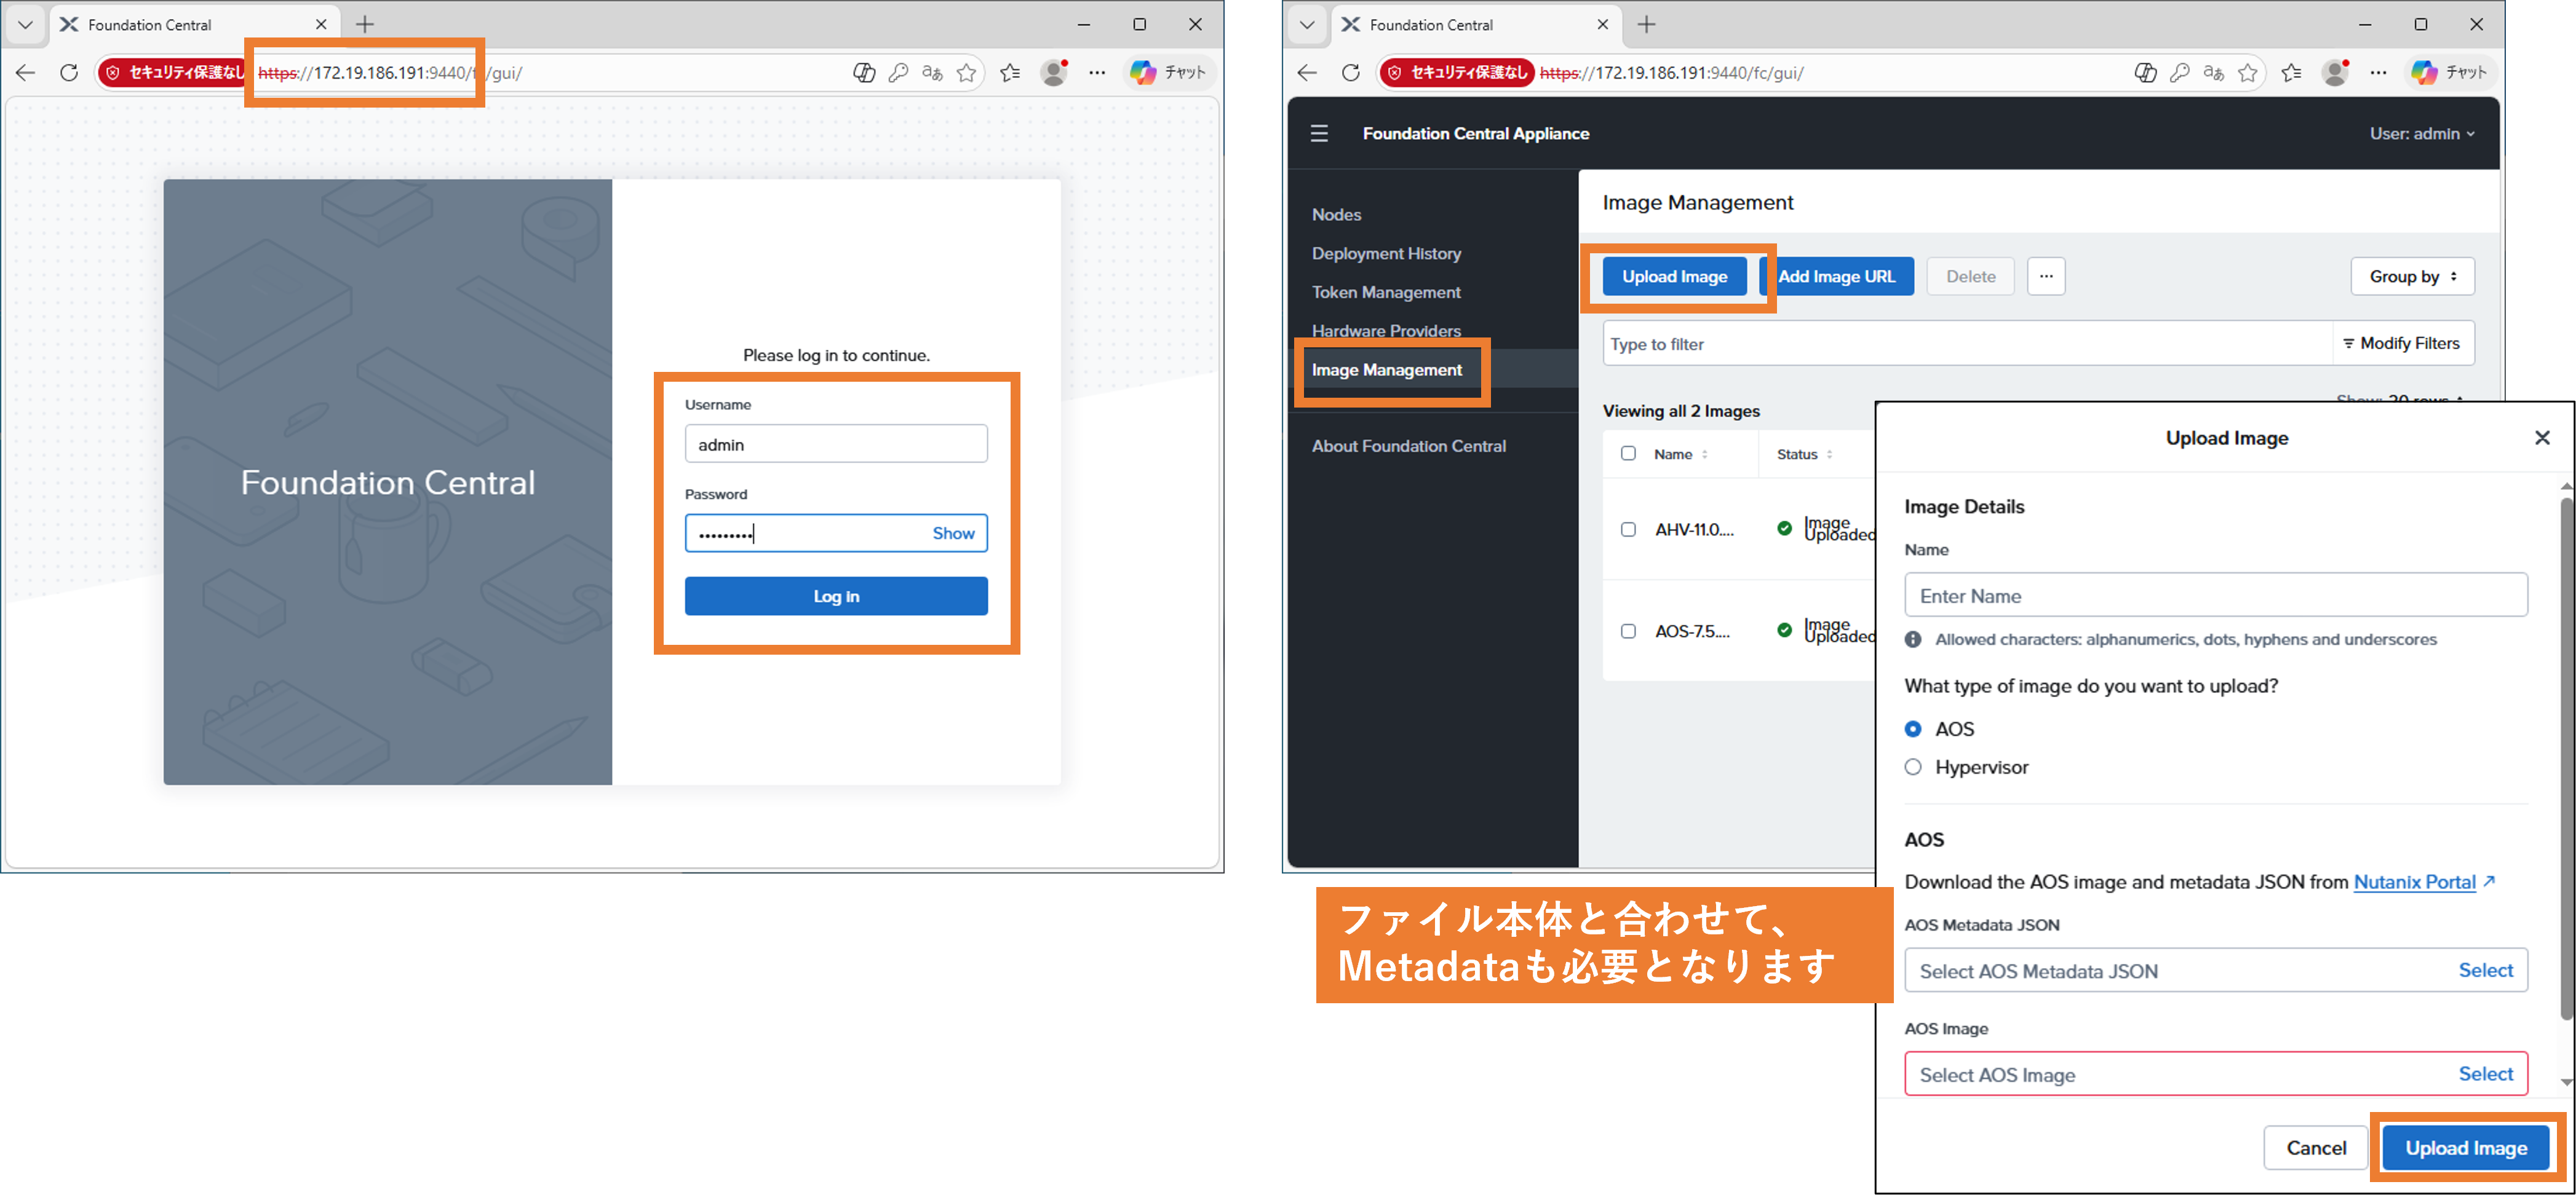This screenshot has width=2576, height=1195.
Task: Click the password key icon in right address bar
Action: [x=2179, y=73]
